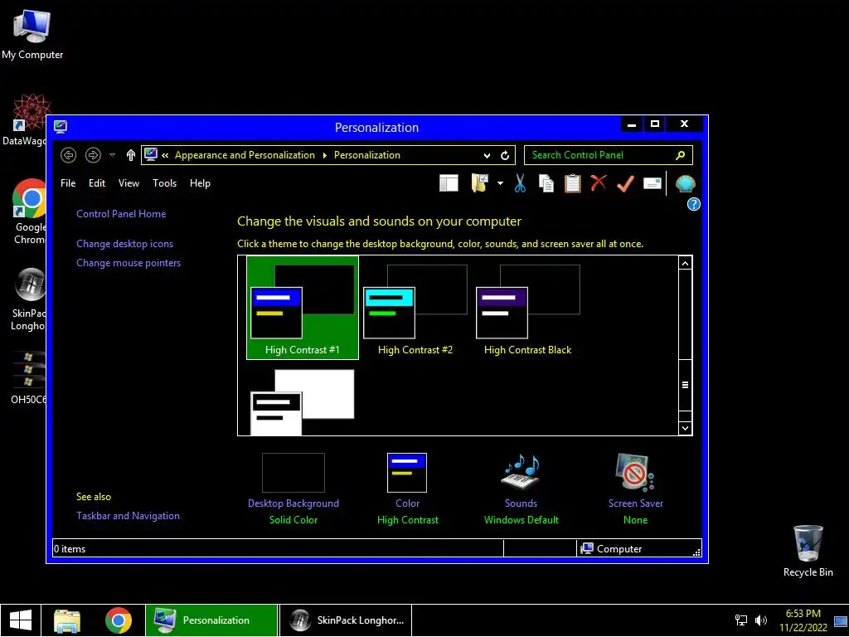Open the Google Chrome desktop shortcut

tap(30, 212)
